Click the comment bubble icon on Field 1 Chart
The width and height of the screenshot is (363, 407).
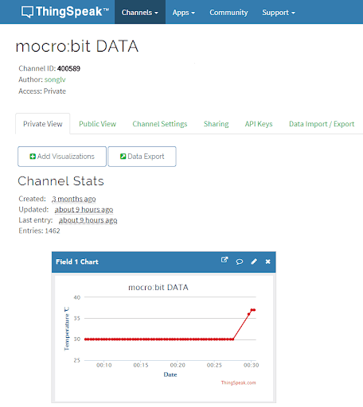tap(240, 262)
